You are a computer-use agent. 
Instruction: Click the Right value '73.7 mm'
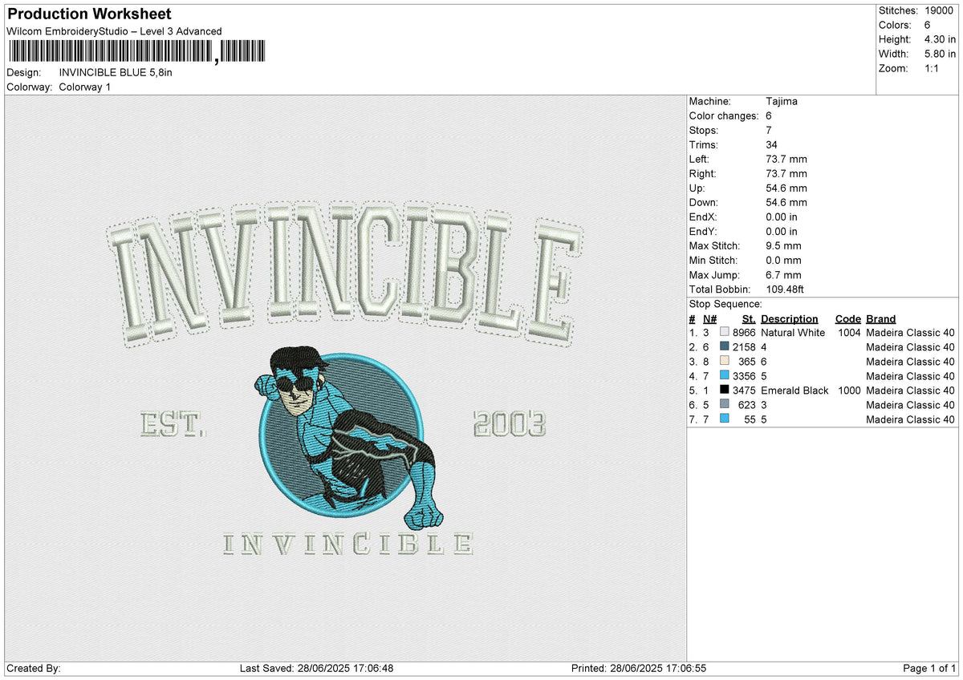pyautogui.click(x=786, y=173)
